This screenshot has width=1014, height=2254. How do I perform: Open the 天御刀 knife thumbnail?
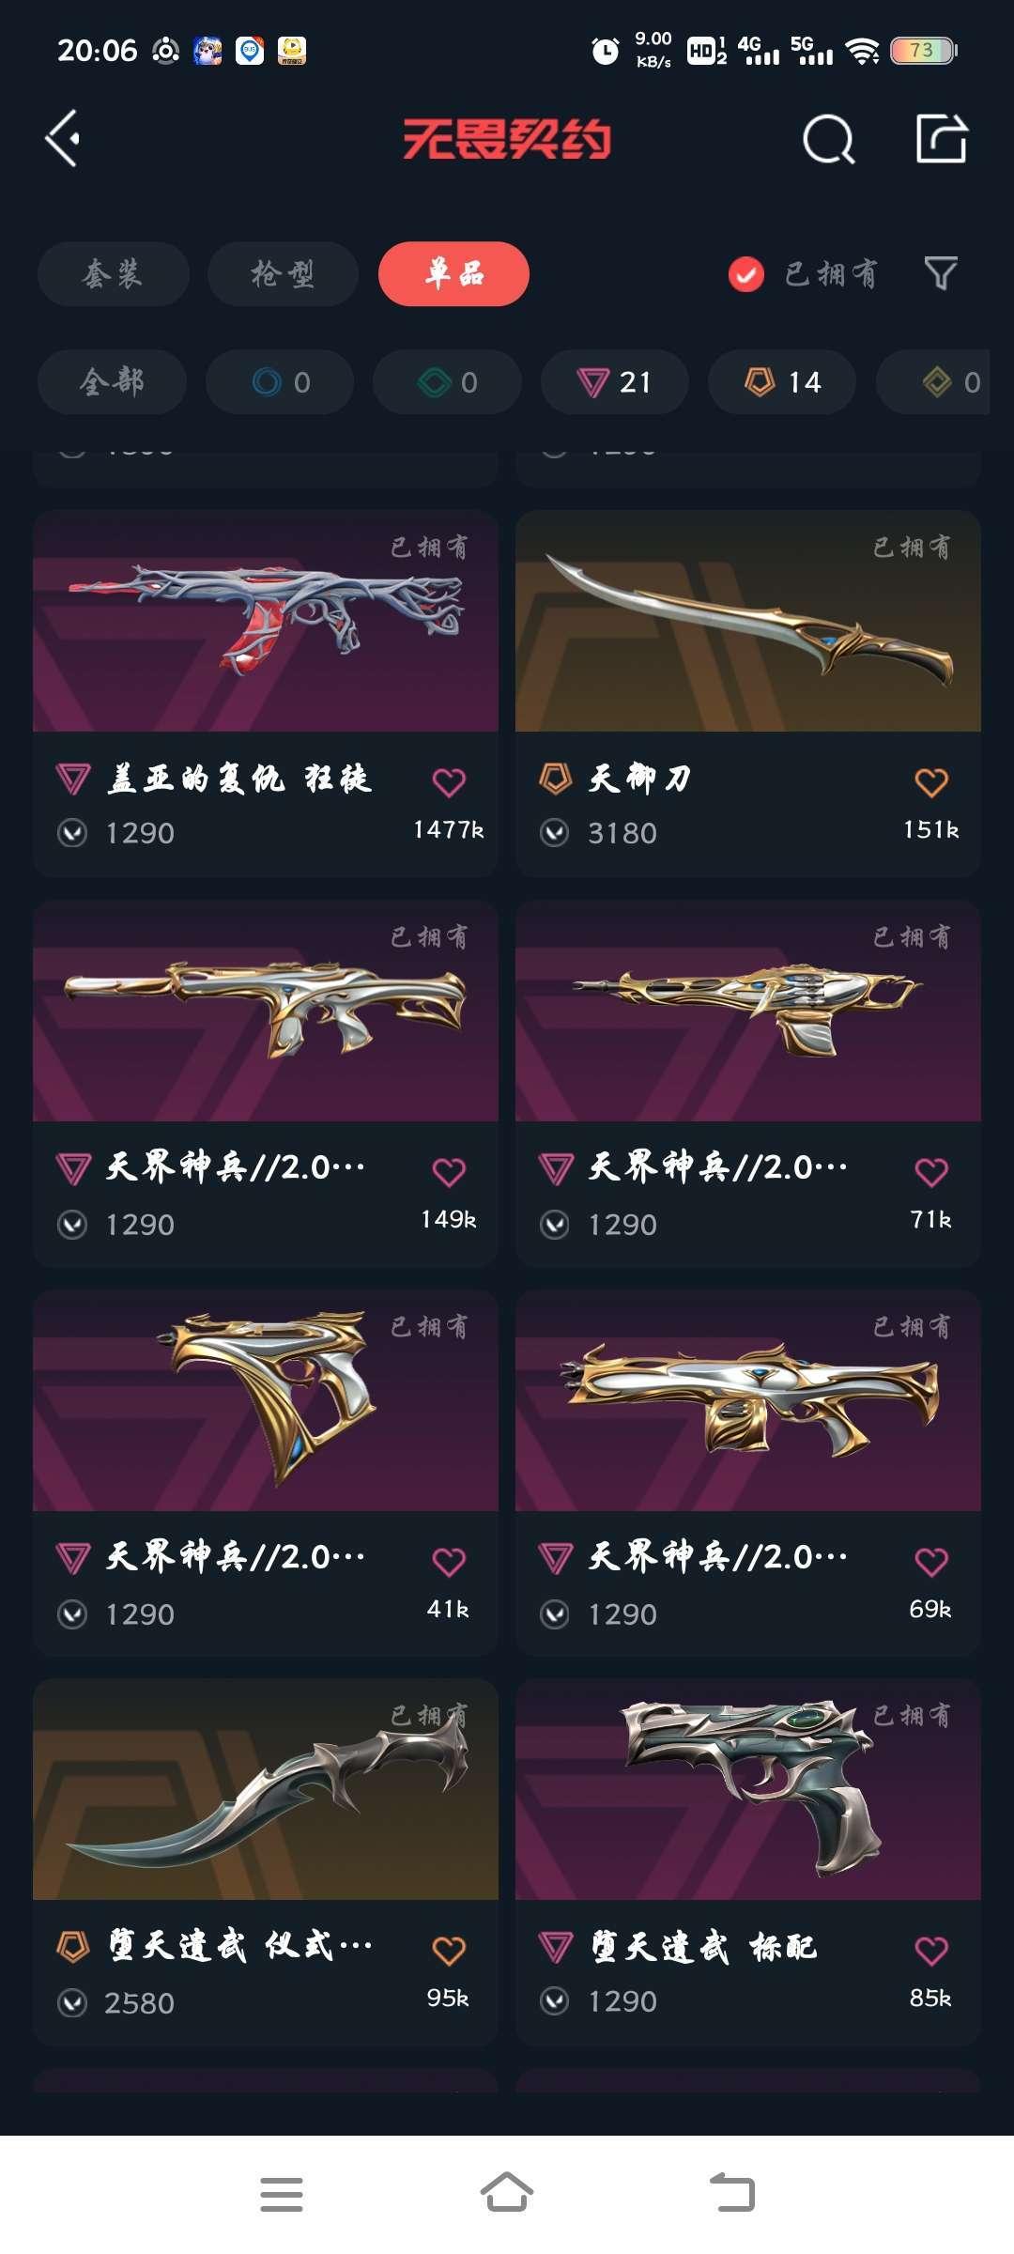pyautogui.click(x=748, y=621)
